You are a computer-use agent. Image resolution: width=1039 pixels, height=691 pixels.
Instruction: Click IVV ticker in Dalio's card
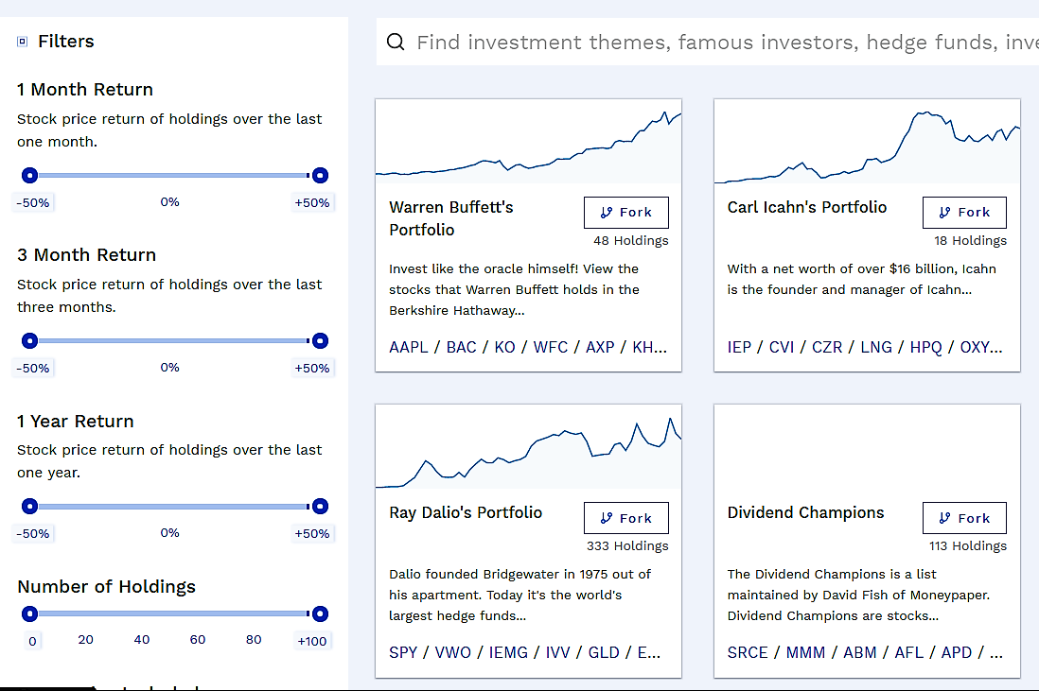click(557, 652)
